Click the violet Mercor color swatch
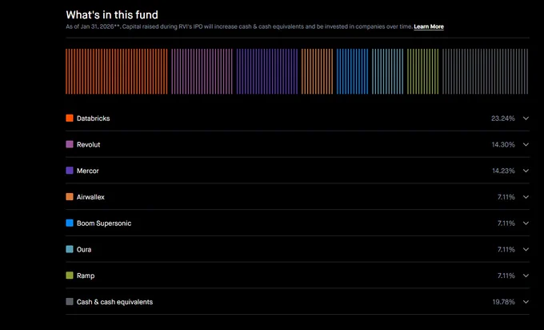 70,171
